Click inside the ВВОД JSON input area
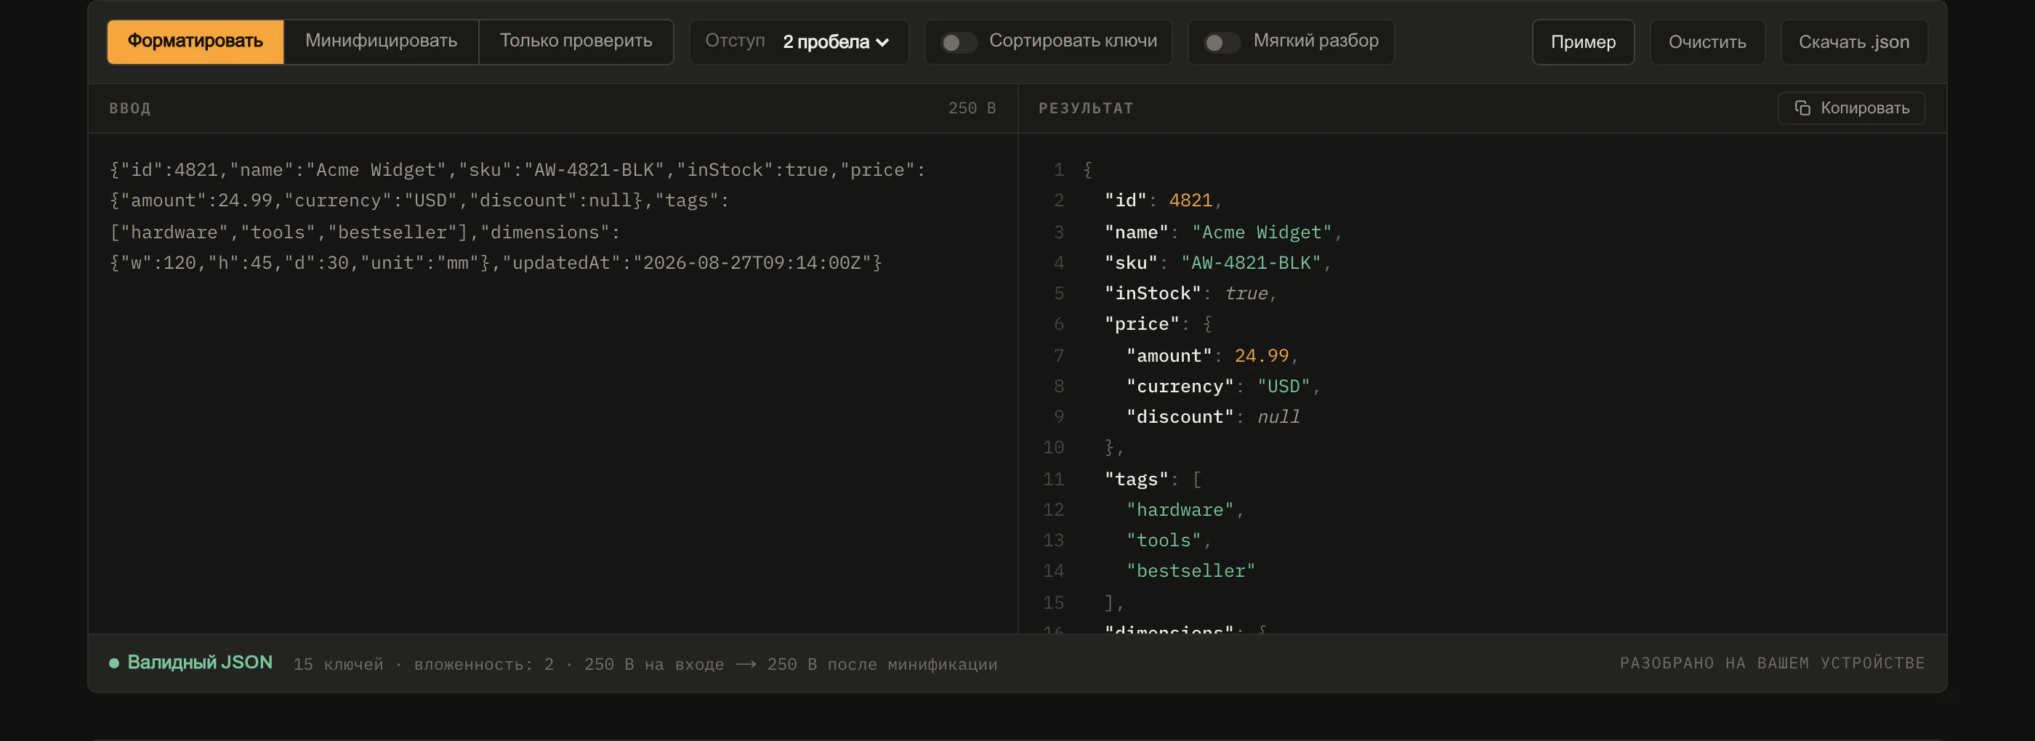2035x741 pixels. click(x=552, y=383)
